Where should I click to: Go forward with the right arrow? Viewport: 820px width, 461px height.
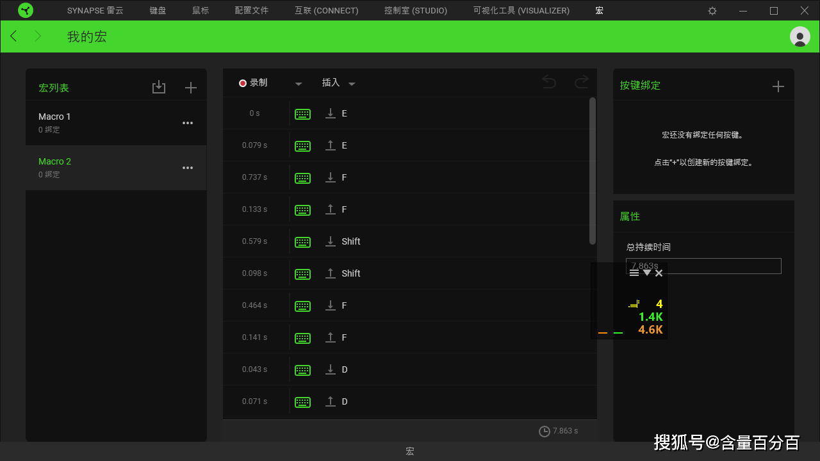(x=38, y=36)
